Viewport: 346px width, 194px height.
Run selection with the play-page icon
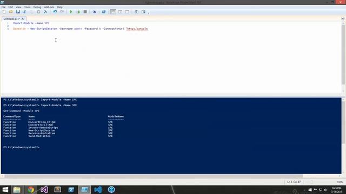(78, 12)
